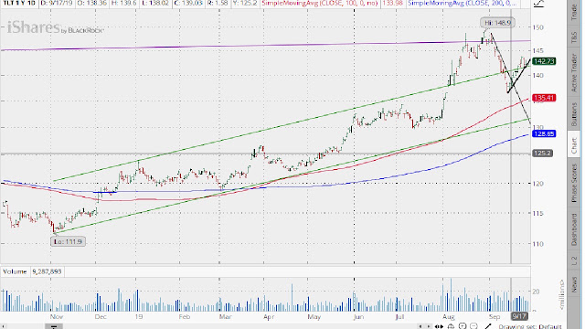Click the 9/17 date marker on time axis
The height and width of the screenshot is (329, 585).
click(x=519, y=316)
